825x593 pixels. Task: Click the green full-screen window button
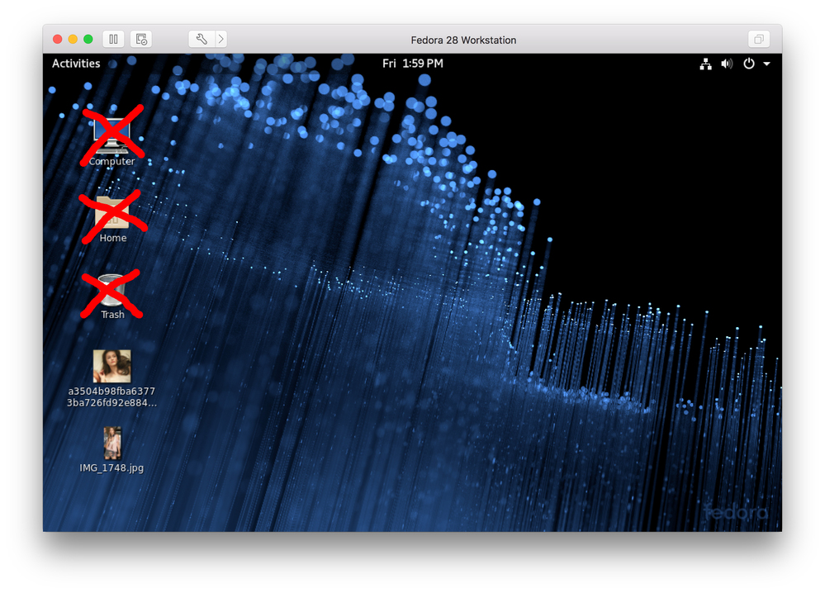click(x=88, y=39)
